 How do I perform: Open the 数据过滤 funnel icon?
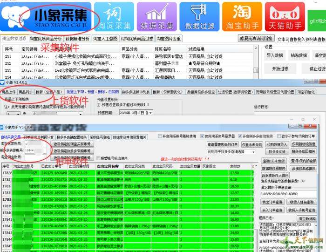point(199,17)
